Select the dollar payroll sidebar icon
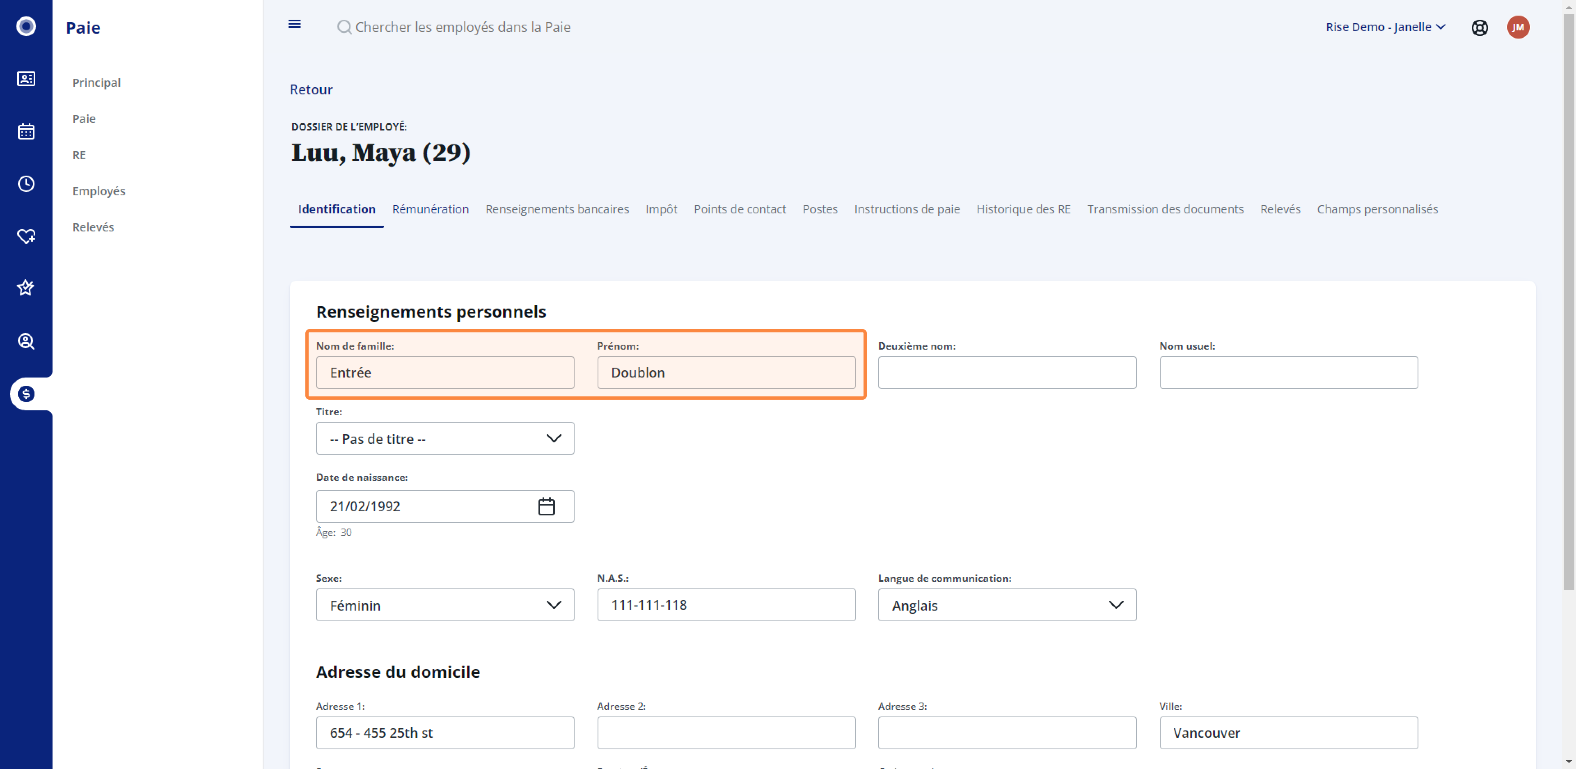 26,394
